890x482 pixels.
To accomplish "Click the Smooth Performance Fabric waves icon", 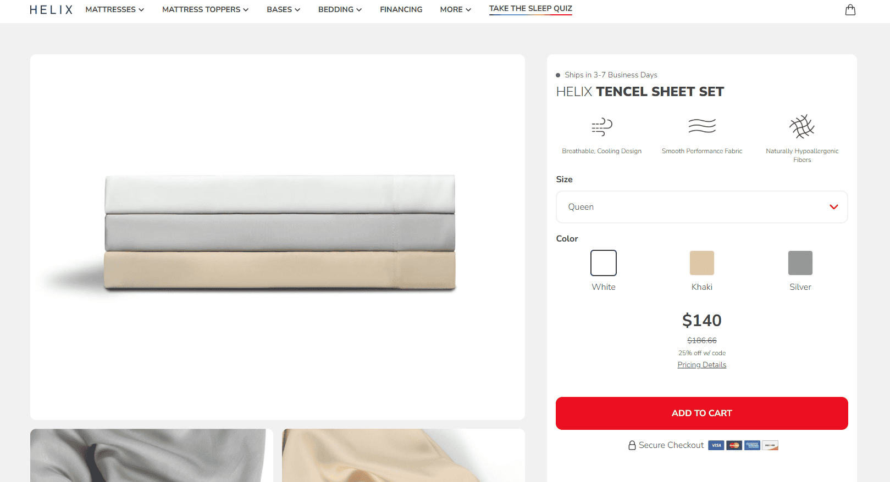I will tap(702, 126).
